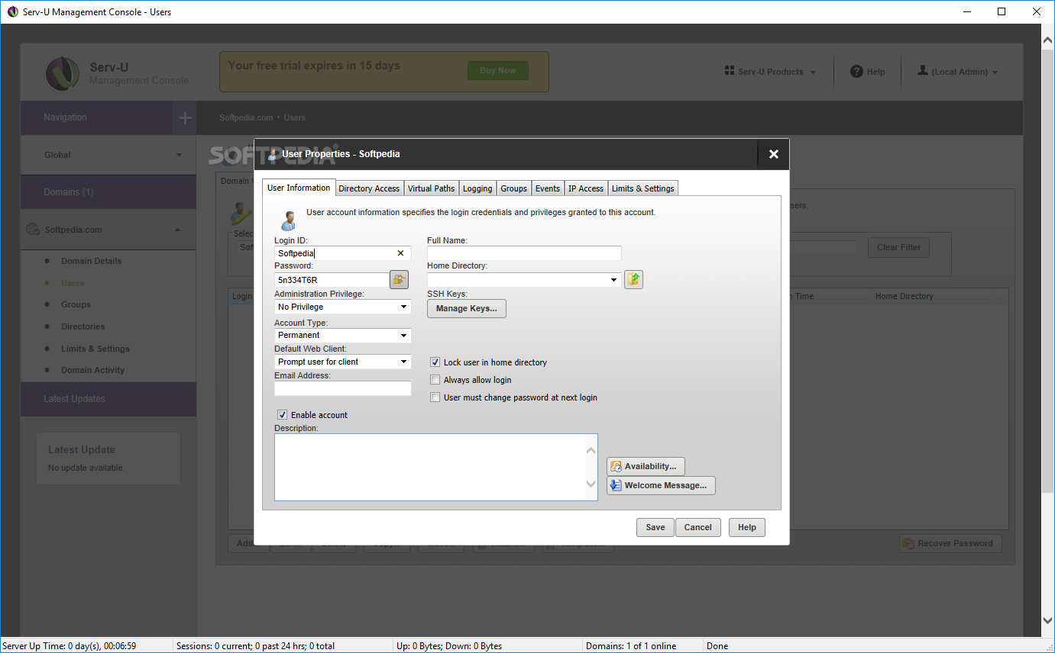Click the Domains (1) navigation section
This screenshot has height=653, width=1055.
coord(108,192)
